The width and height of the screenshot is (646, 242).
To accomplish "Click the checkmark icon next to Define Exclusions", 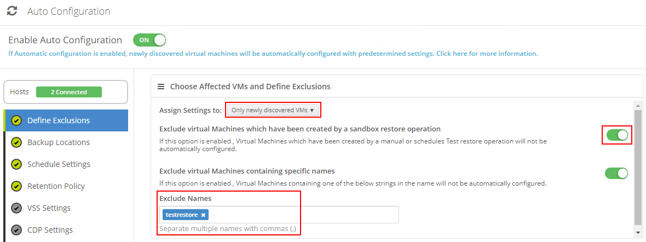I will 16,121.
